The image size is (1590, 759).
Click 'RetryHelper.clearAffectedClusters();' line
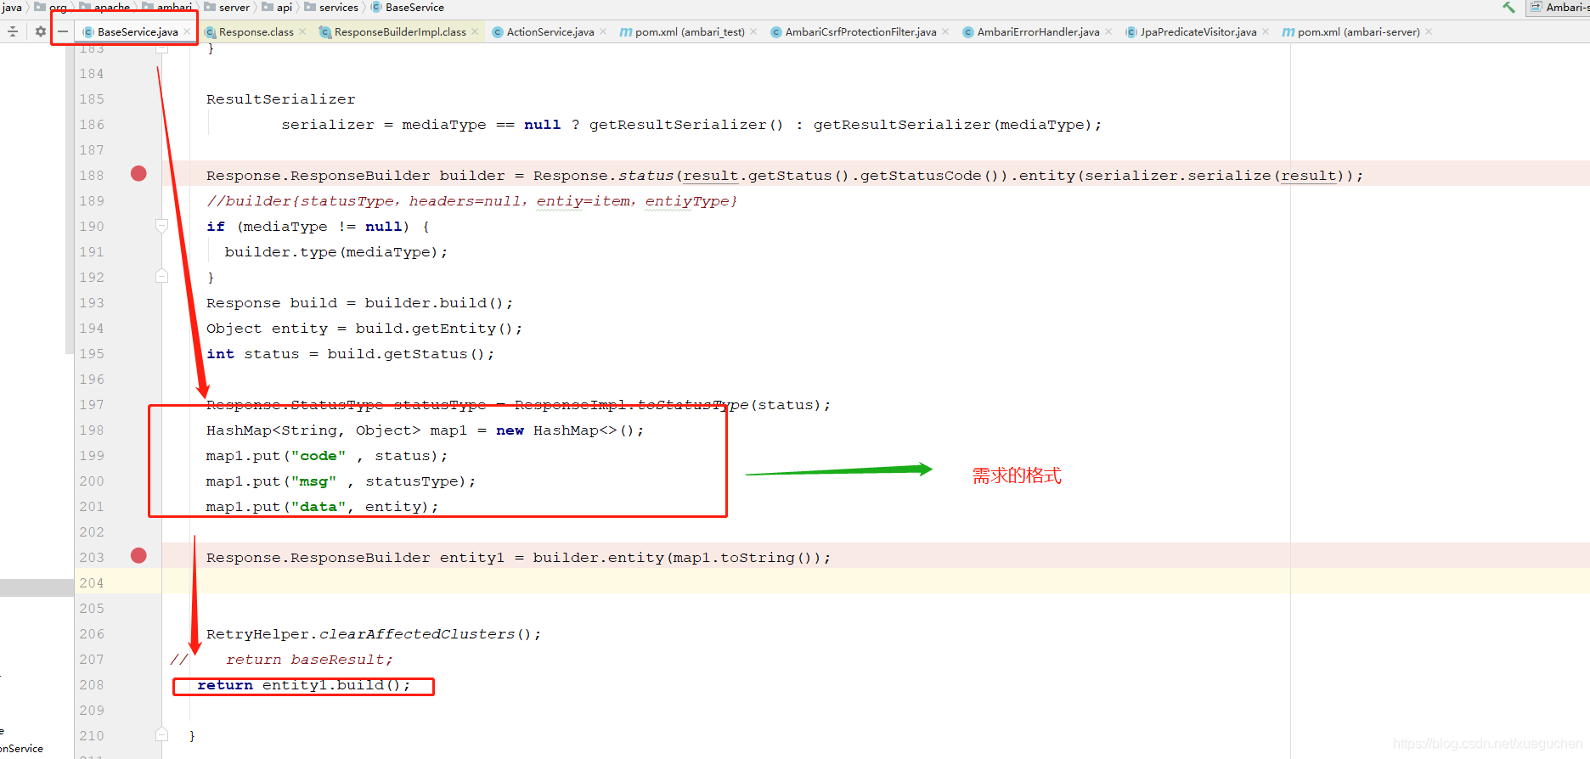pos(374,634)
